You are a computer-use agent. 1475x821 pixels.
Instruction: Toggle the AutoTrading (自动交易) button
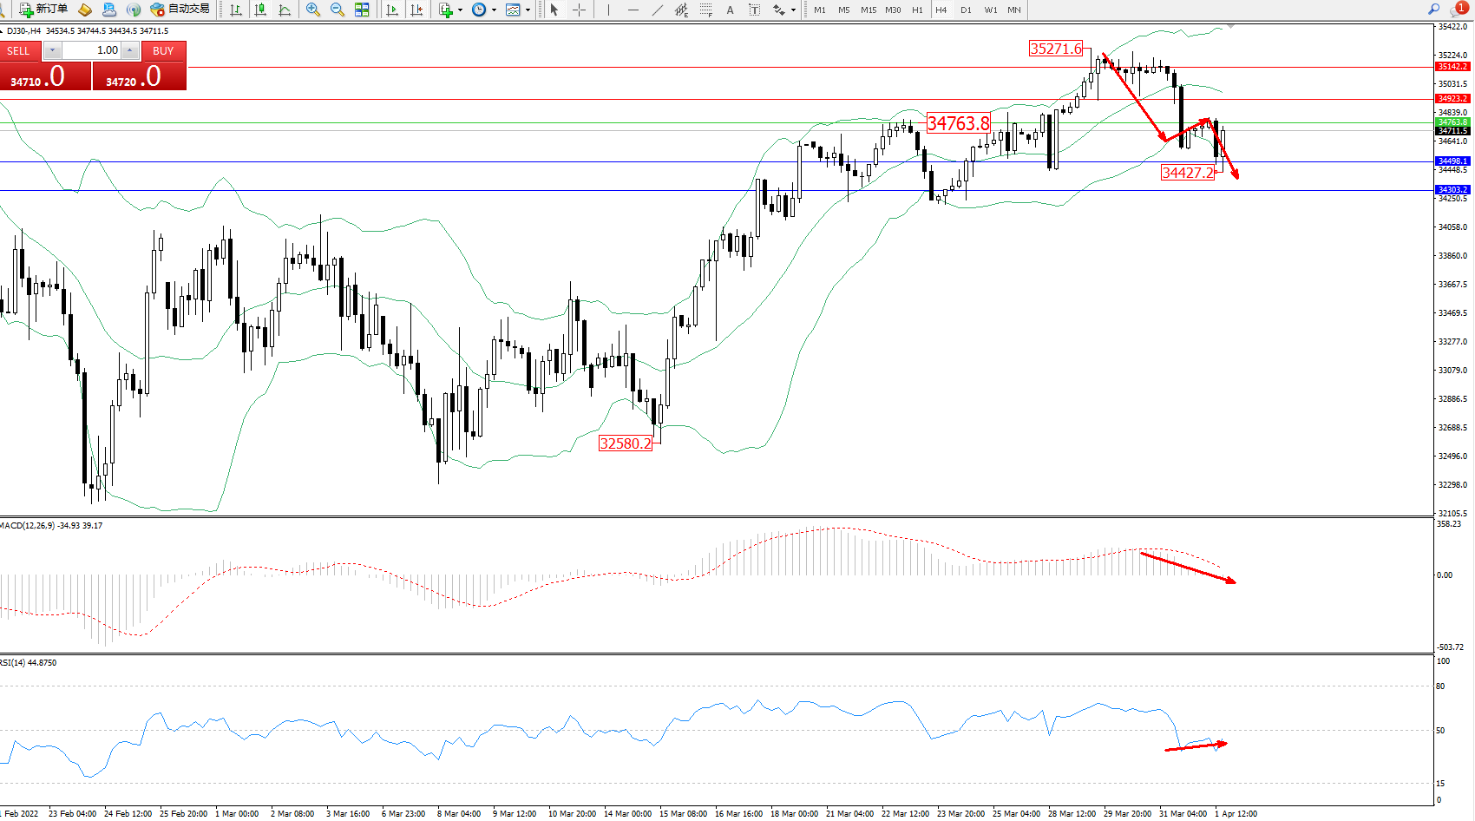[x=180, y=10]
